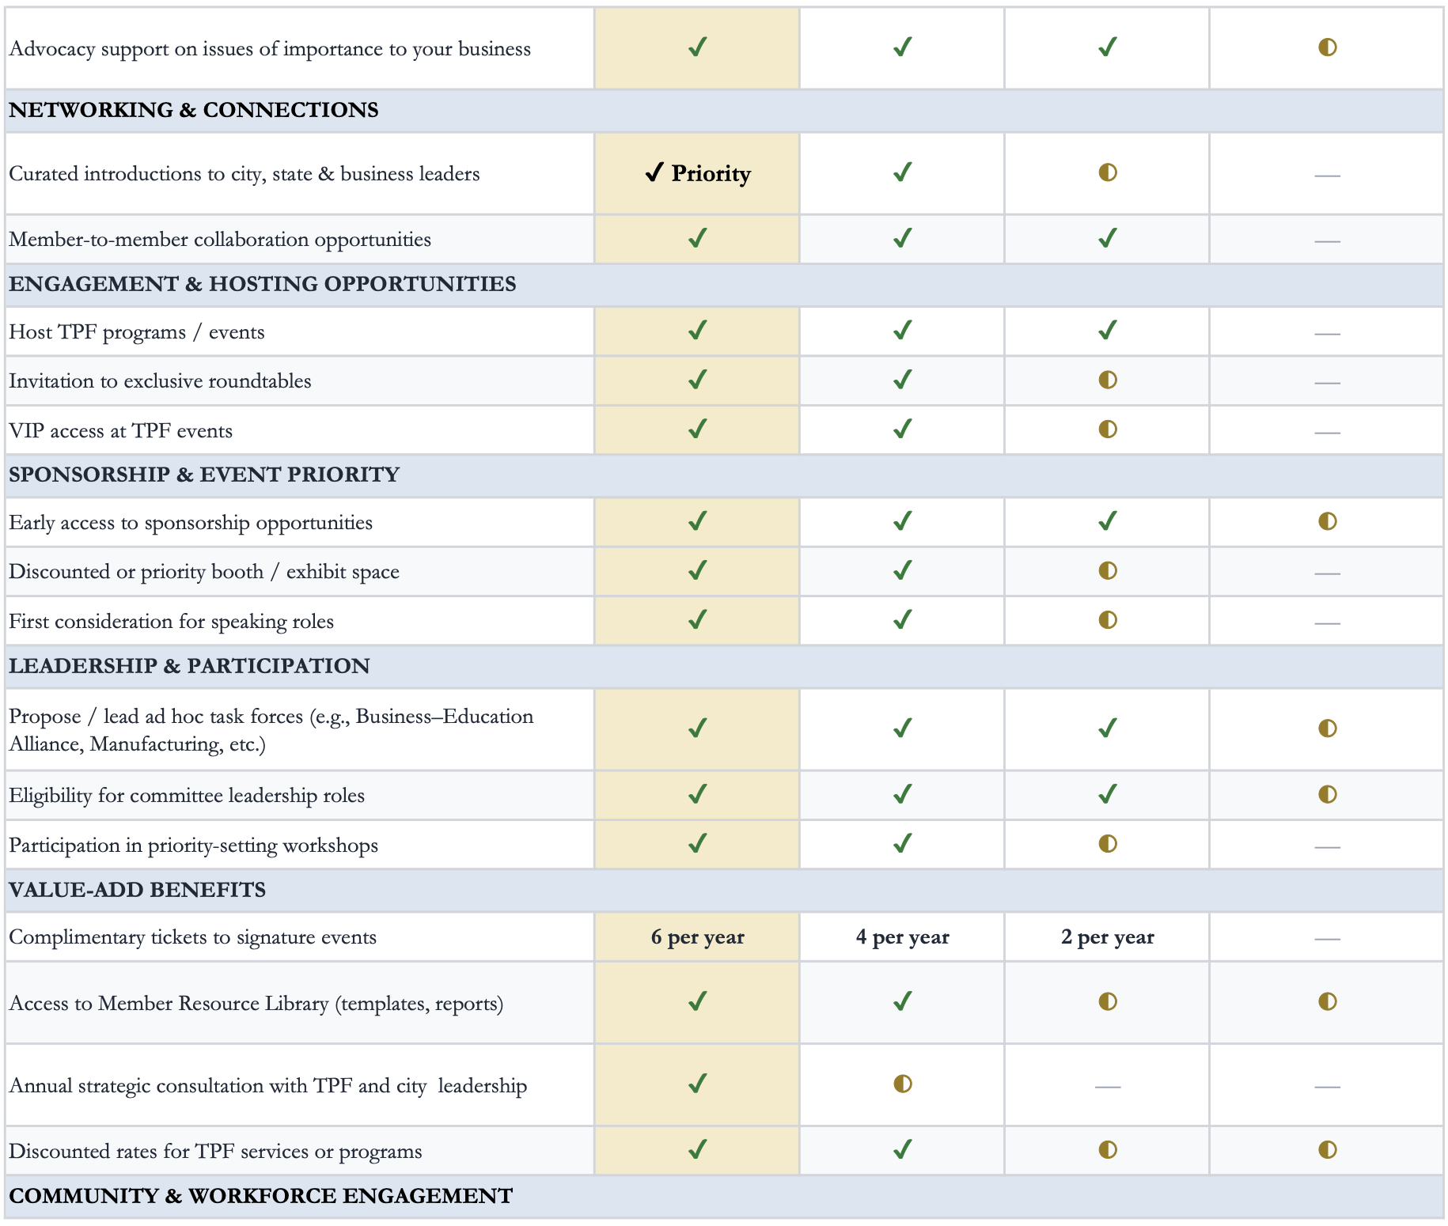This screenshot has width=1448, height=1226.
Task: Select the NETWORKING & CONNECTIONS section header
Action: pyautogui.click(x=724, y=110)
